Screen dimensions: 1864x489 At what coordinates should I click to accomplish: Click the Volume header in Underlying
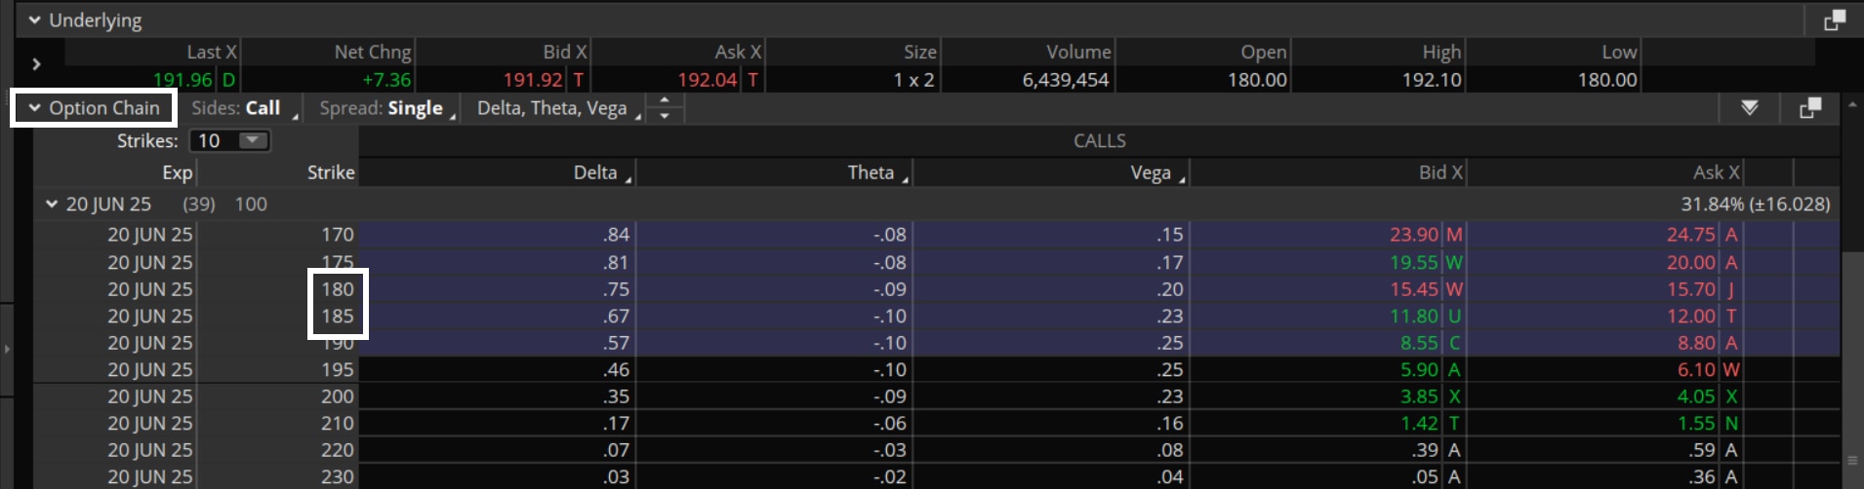coord(1078,52)
